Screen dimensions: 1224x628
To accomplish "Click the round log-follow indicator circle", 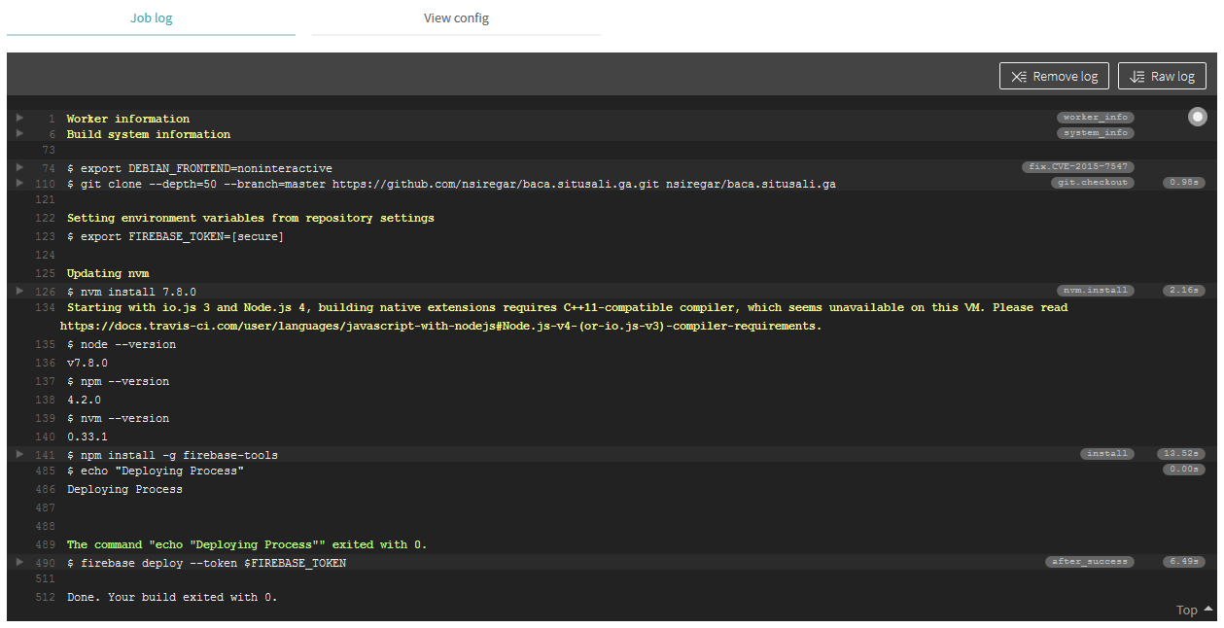I will 1197,117.
